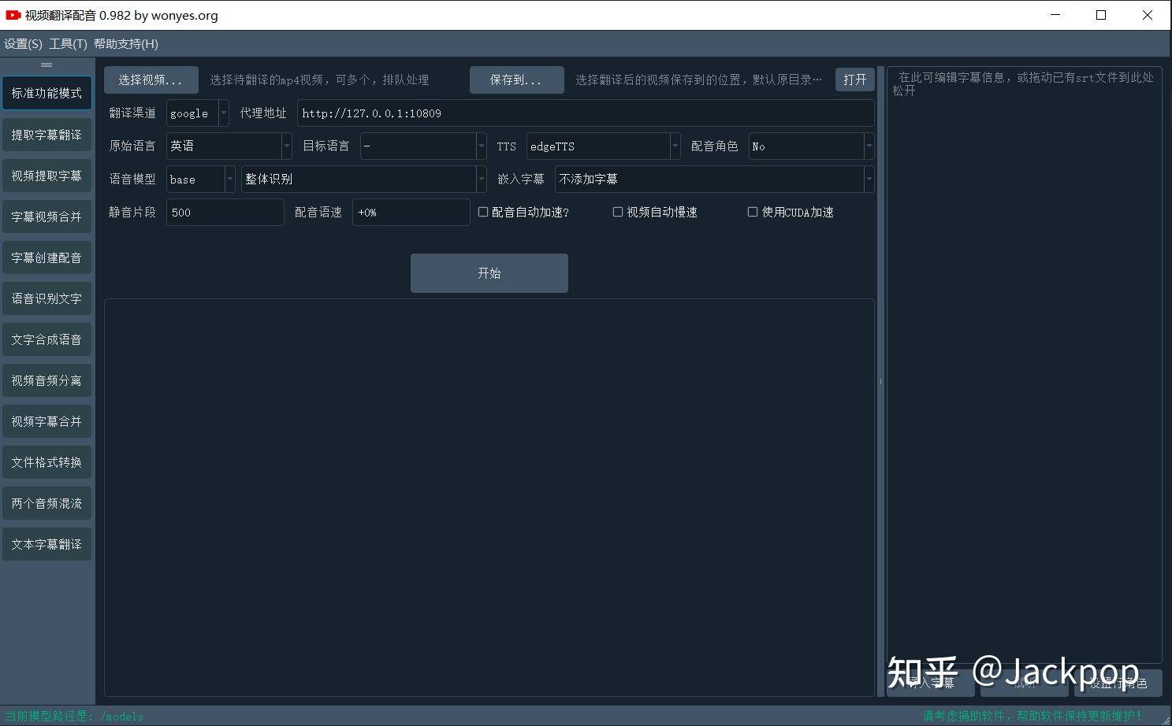The width and height of the screenshot is (1172, 726).
Task: Enable the 配音自动加速 checkbox
Action: point(483,212)
